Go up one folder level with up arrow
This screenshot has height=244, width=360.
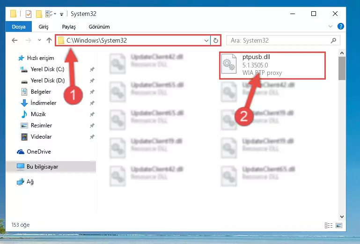pyautogui.click(x=49, y=40)
